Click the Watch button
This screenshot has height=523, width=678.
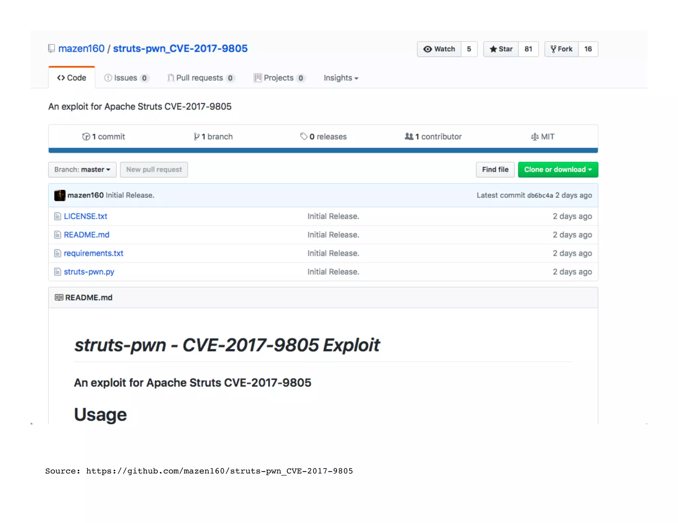[439, 49]
